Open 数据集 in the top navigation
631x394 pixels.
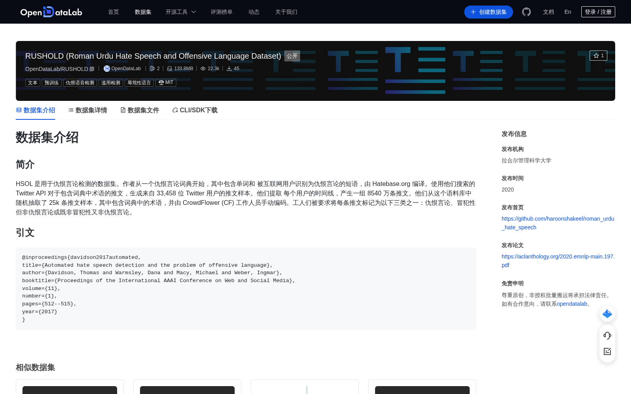click(x=143, y=12)
